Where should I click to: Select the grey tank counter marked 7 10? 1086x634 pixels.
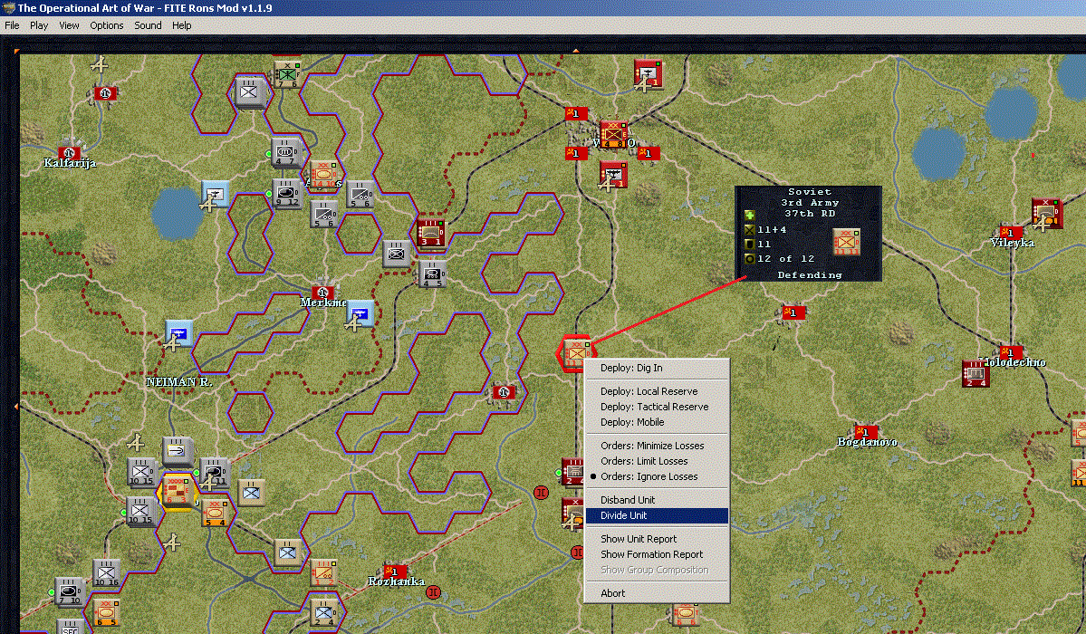click(69, 591)
